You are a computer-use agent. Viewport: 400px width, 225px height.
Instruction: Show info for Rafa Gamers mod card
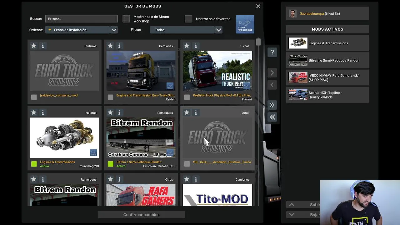coord(119,179)
